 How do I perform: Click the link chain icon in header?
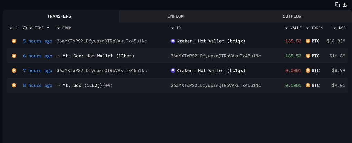click(x=17, y=28)
